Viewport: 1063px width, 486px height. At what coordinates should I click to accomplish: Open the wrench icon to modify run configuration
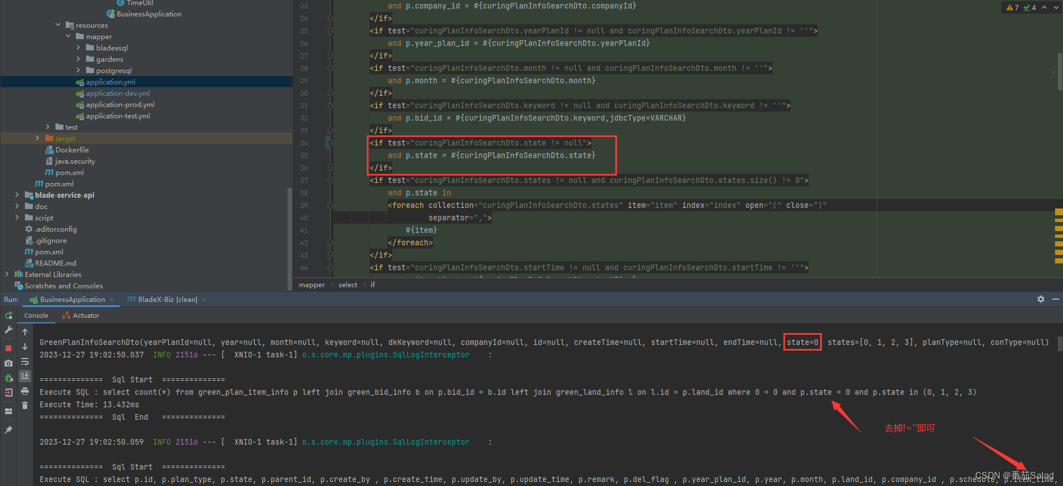pos(8,330)
